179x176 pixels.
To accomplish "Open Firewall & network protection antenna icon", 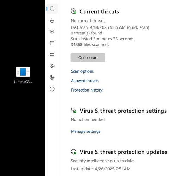I will click(x=52, y=32).
